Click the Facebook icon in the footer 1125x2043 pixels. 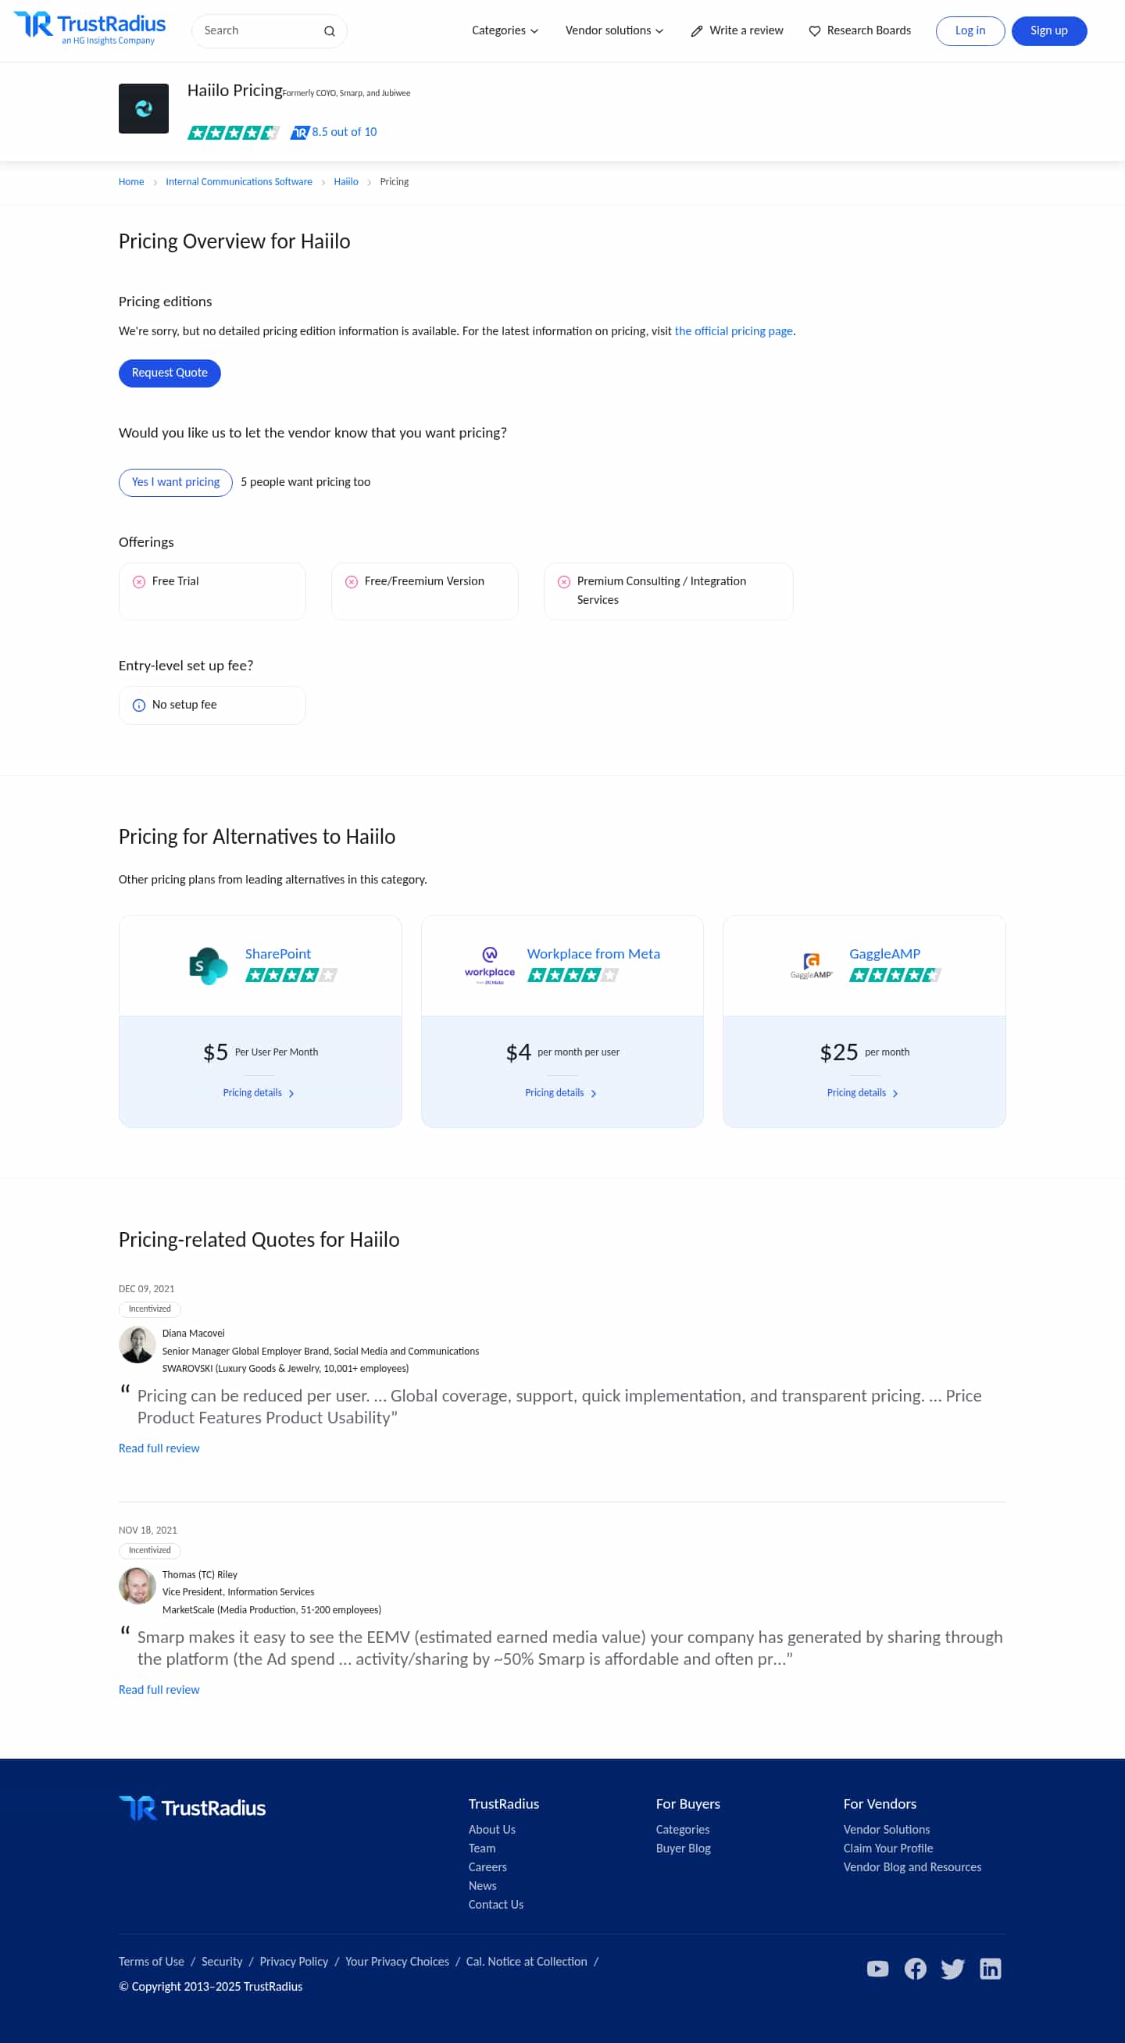click(916, 1969)
